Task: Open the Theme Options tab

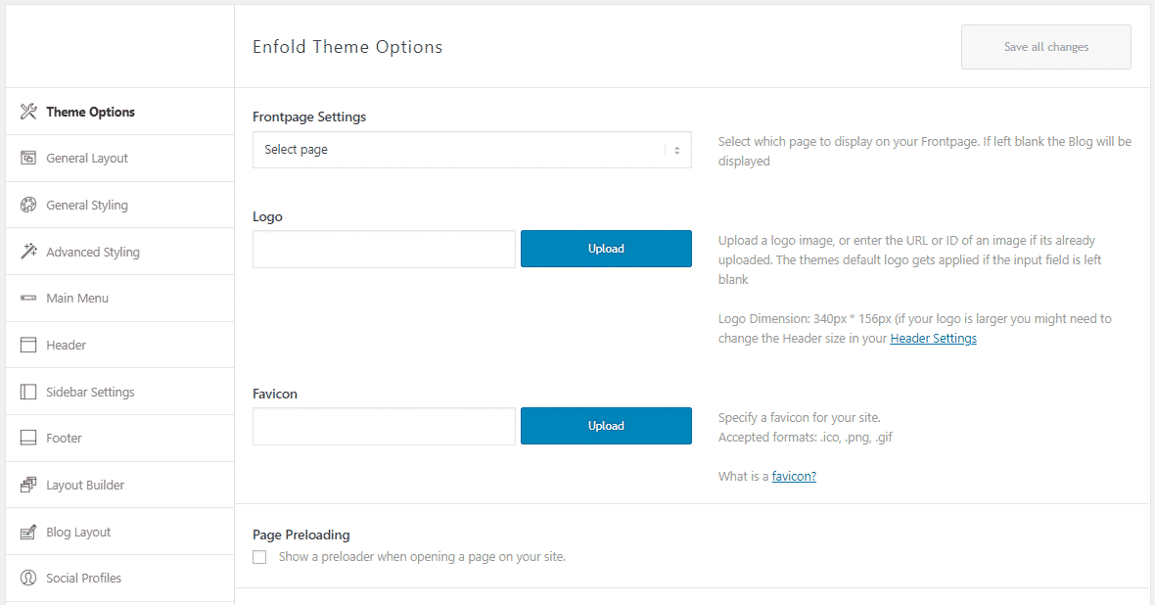Action: pyautogui.click(x=120, y=112)
